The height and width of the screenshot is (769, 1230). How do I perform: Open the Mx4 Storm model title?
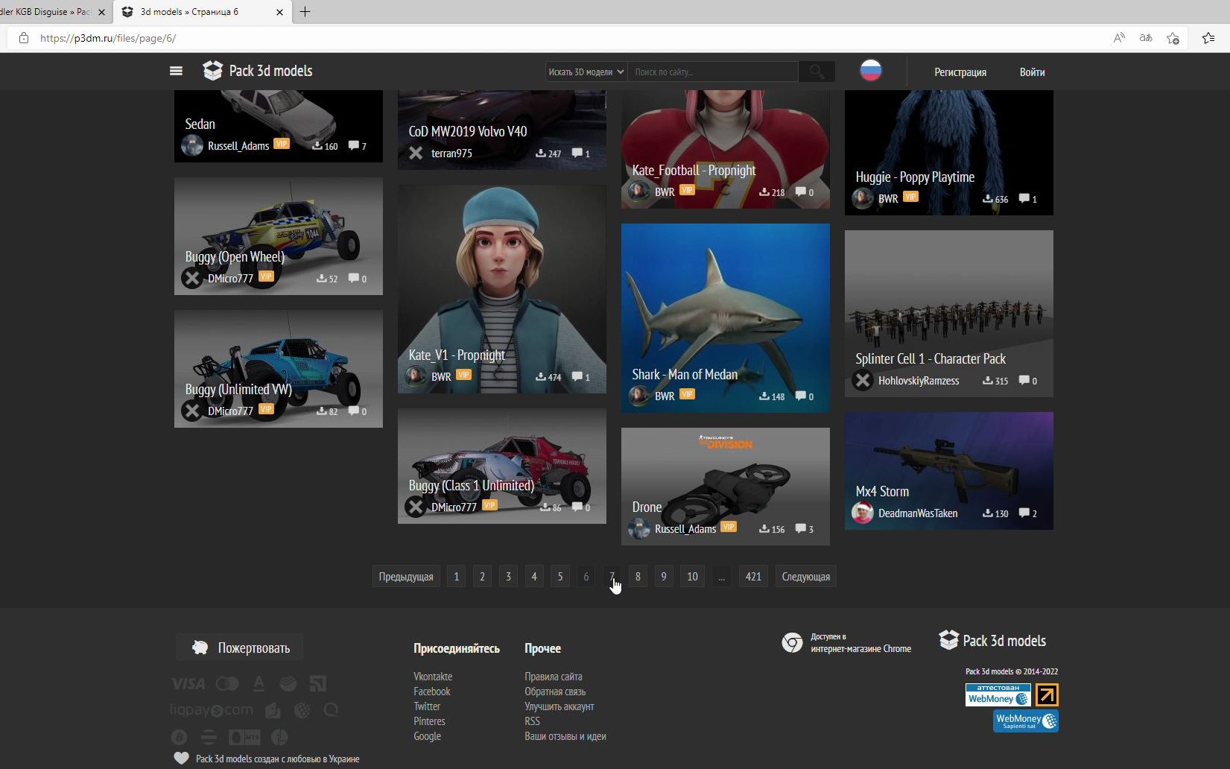tap(882, 491)
